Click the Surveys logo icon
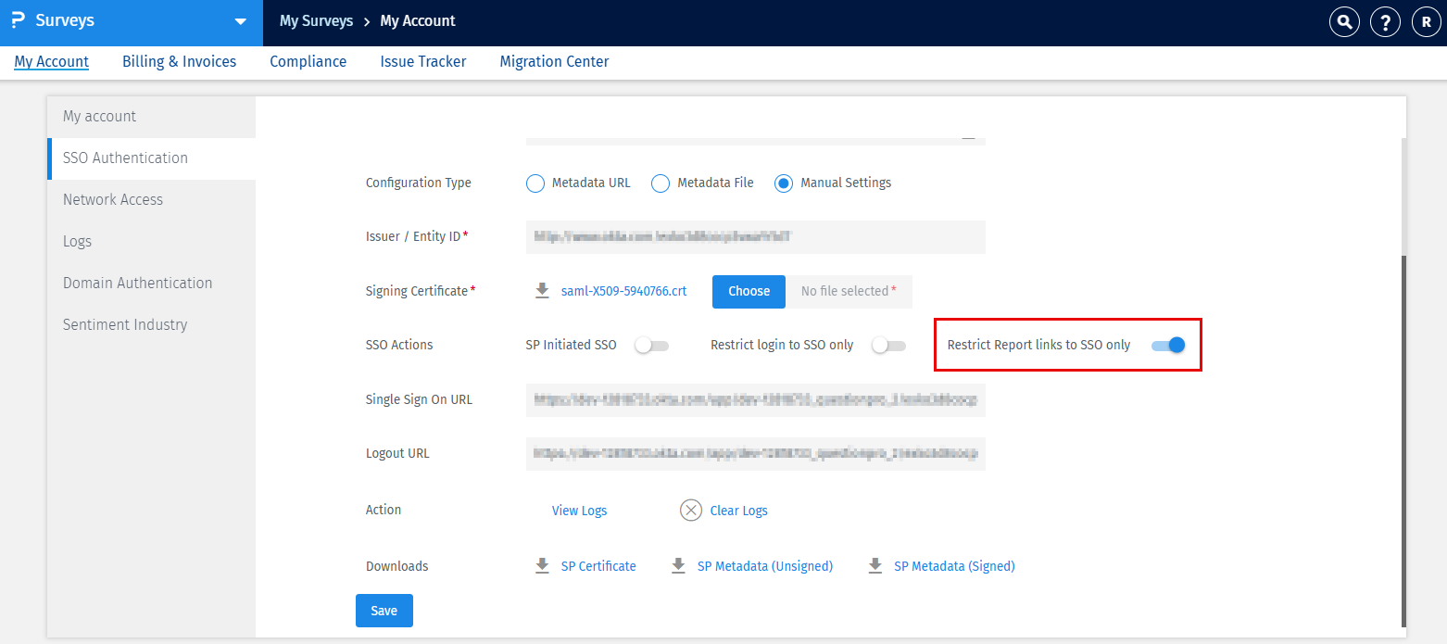 (x=19, y=19)
